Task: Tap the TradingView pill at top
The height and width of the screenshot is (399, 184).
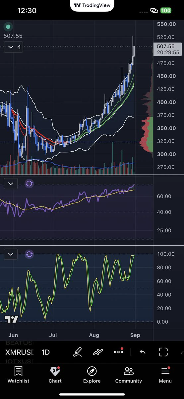Action: pyautogui.click(x=92, y=6)
